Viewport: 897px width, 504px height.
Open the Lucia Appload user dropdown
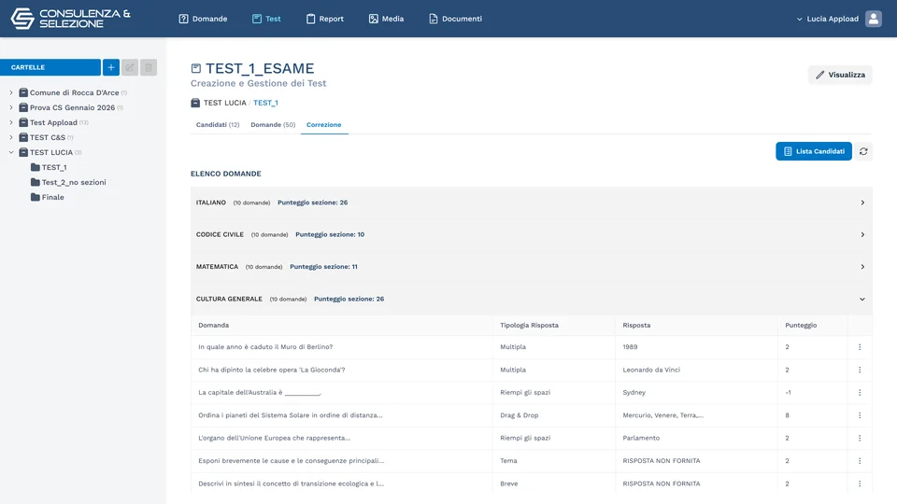(827, 19)
